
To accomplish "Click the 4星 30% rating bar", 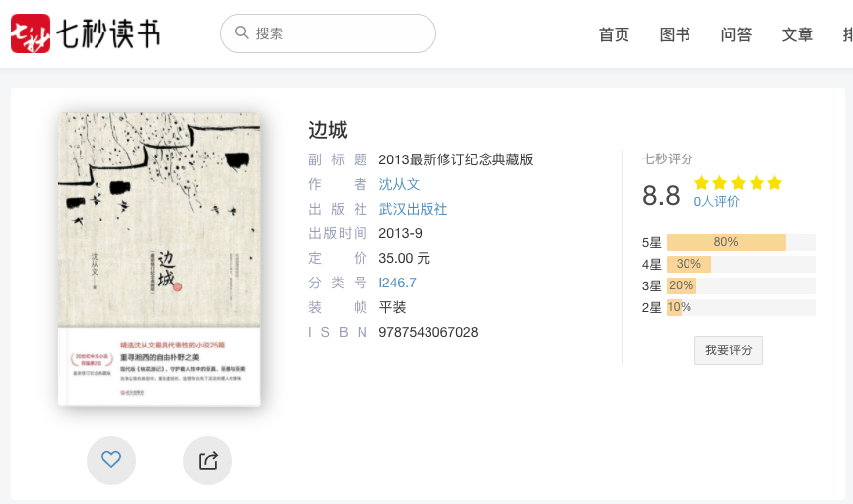I will pyautogui.click(x=741, y=264).
